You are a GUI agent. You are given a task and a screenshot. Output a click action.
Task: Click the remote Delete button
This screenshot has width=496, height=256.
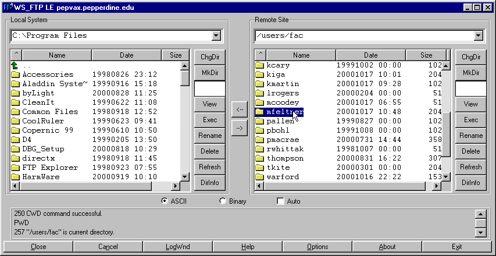pyautogui.click(x=470, y=151)
